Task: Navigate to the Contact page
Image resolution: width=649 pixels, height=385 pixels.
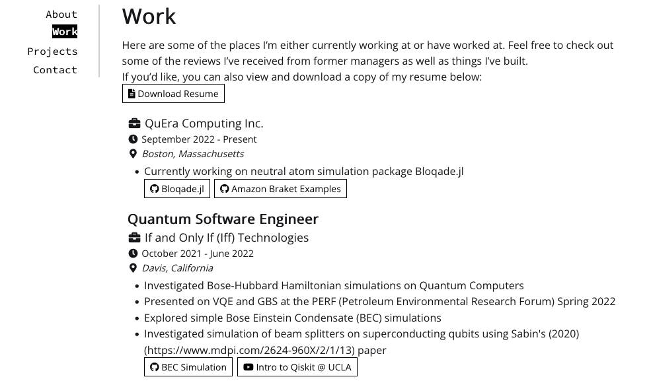Action: (x=56, y=70)
